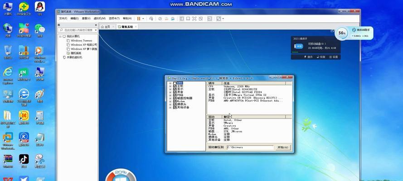Click the C:\Drivers extraction path field
403x181 pixels.
[x=250, y=148]
